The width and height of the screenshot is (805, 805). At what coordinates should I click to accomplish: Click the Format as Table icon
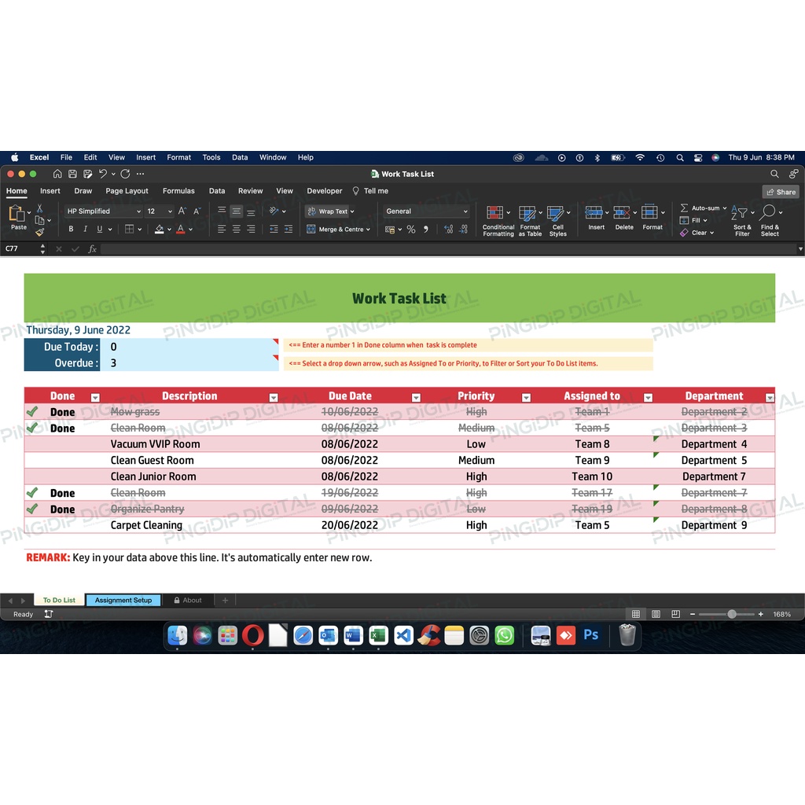(x=527, y=213)
